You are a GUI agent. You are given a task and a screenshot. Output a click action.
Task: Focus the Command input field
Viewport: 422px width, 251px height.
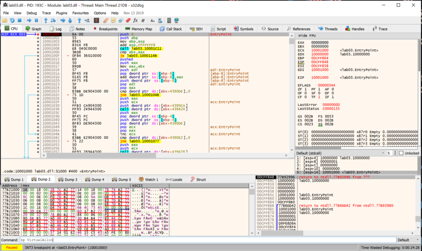208,240
